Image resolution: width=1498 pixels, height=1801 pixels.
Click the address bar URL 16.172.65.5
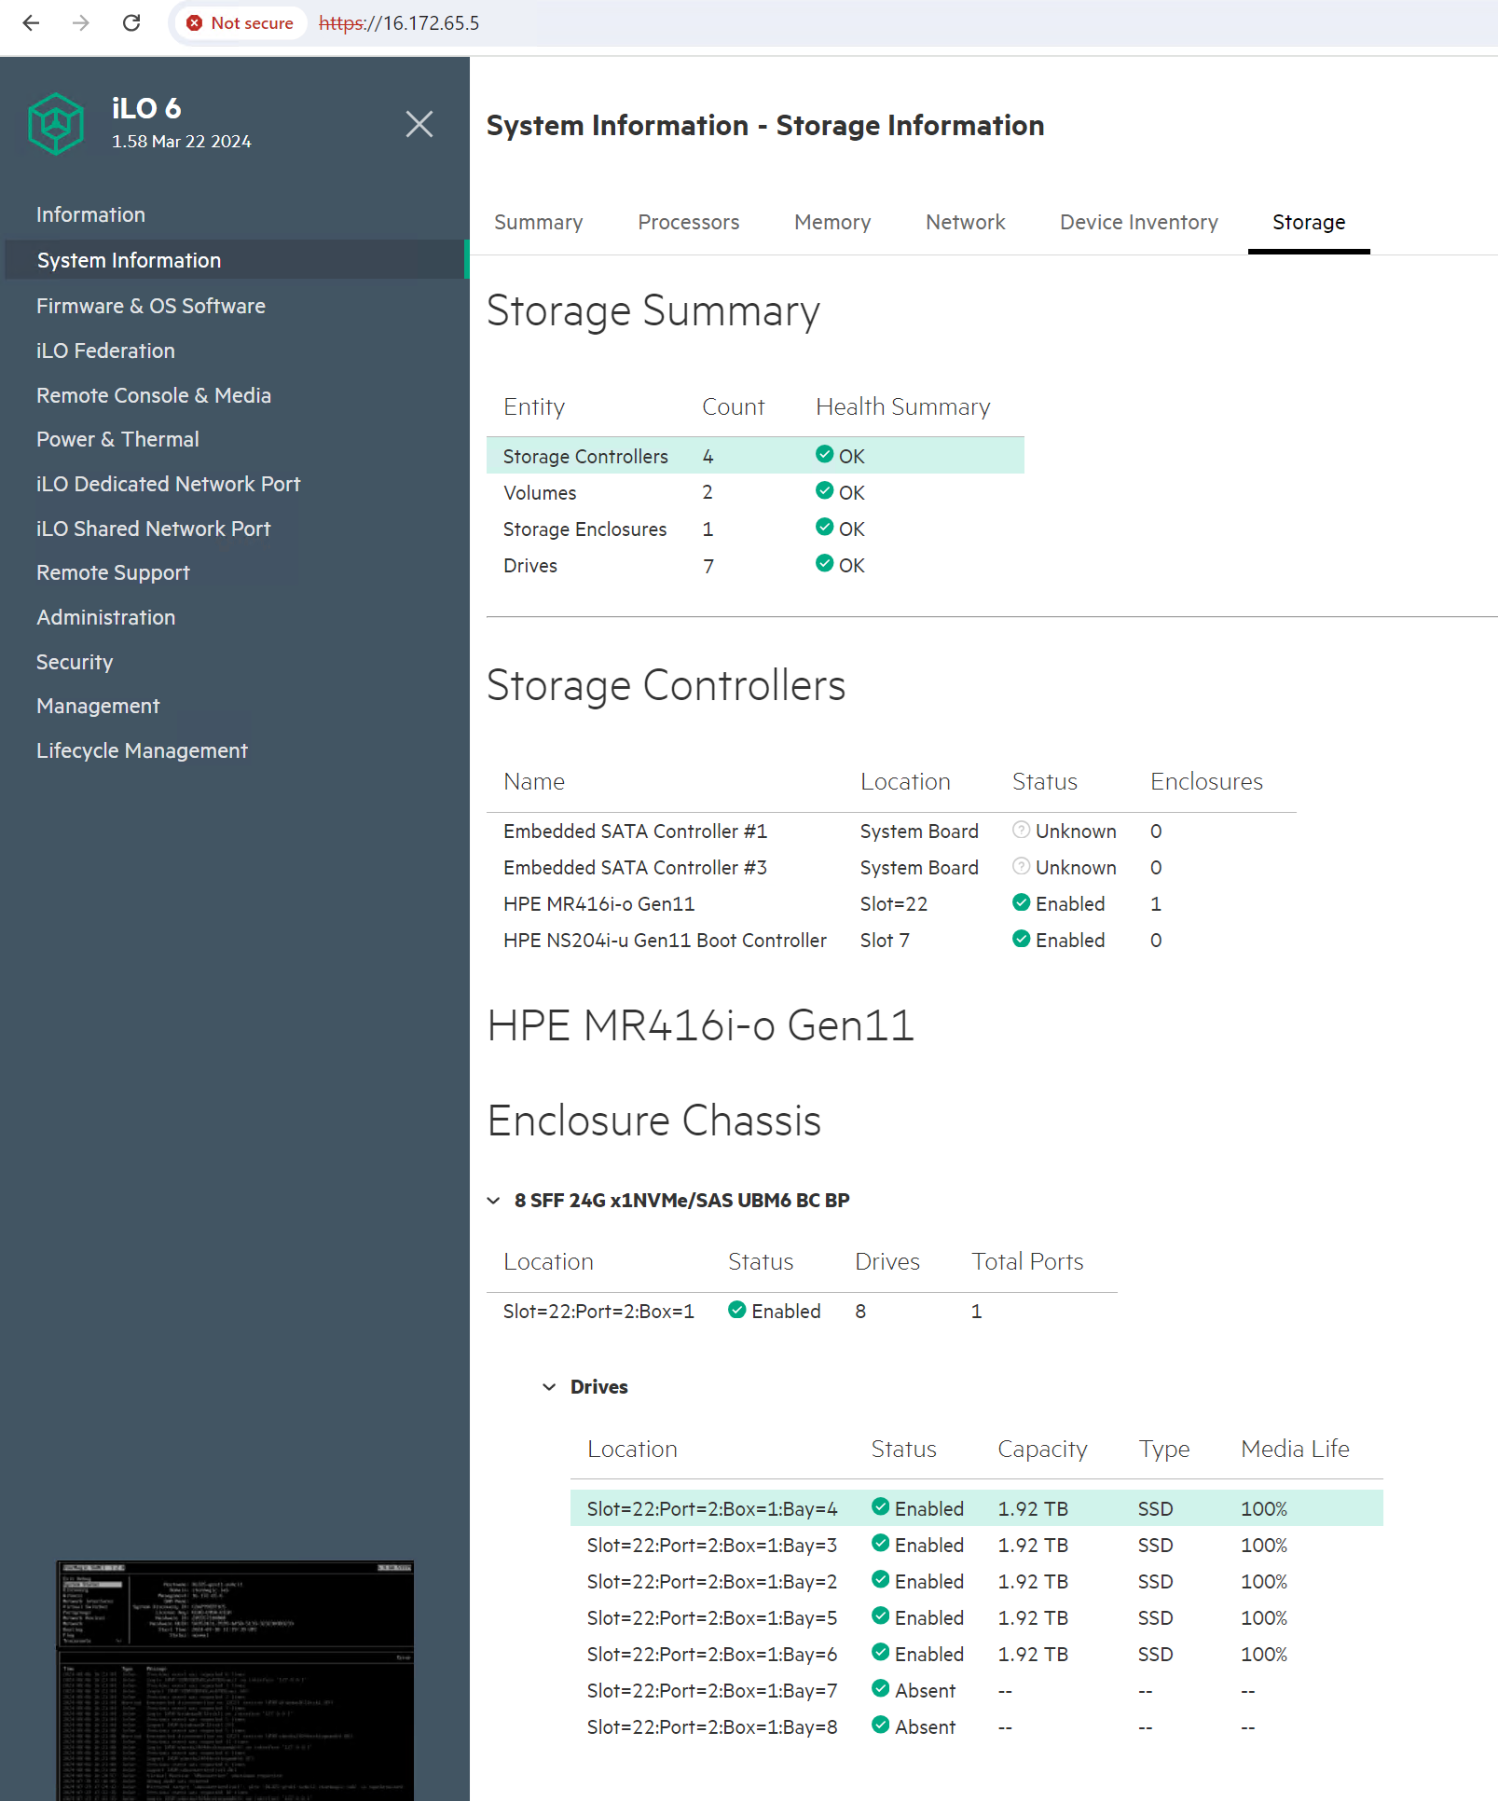[399, 23]
